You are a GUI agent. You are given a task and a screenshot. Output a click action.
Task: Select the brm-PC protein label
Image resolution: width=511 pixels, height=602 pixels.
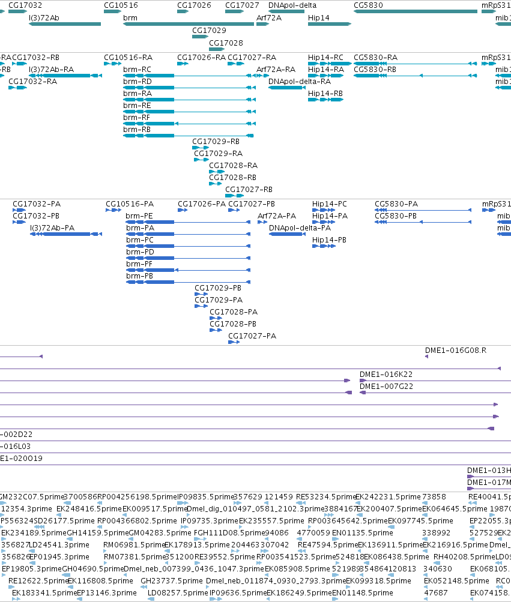(139, 240)
